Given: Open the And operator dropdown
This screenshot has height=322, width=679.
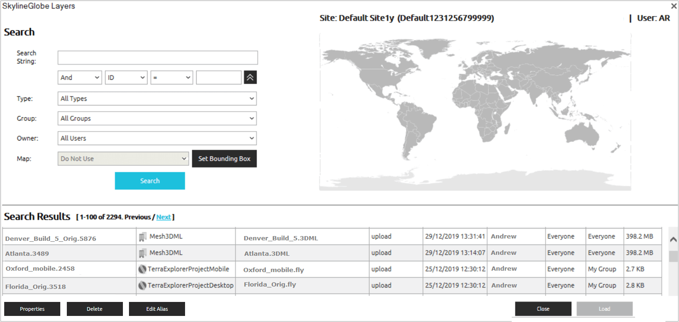Looking at the screenshot, I should point(80,77).
